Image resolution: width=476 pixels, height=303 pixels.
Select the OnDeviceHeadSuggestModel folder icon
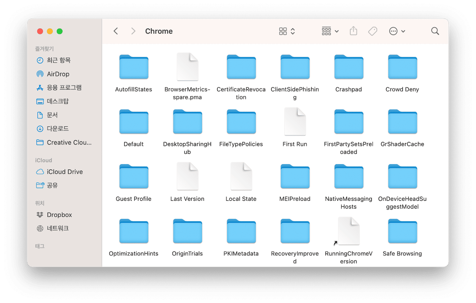click(402, 177)
